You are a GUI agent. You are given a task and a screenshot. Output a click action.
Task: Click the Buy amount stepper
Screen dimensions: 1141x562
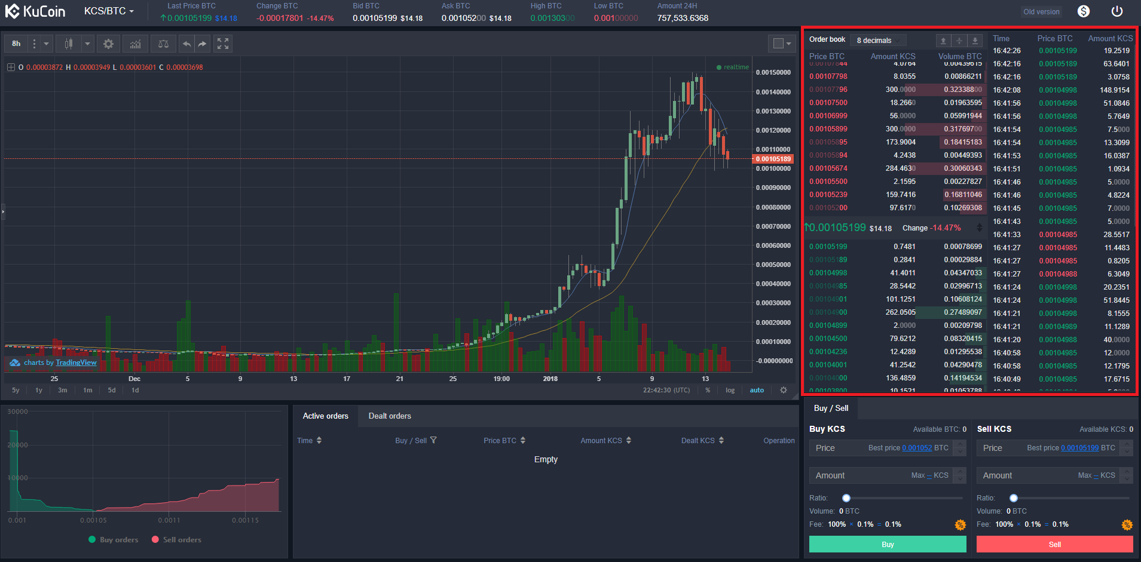(960, 475)
